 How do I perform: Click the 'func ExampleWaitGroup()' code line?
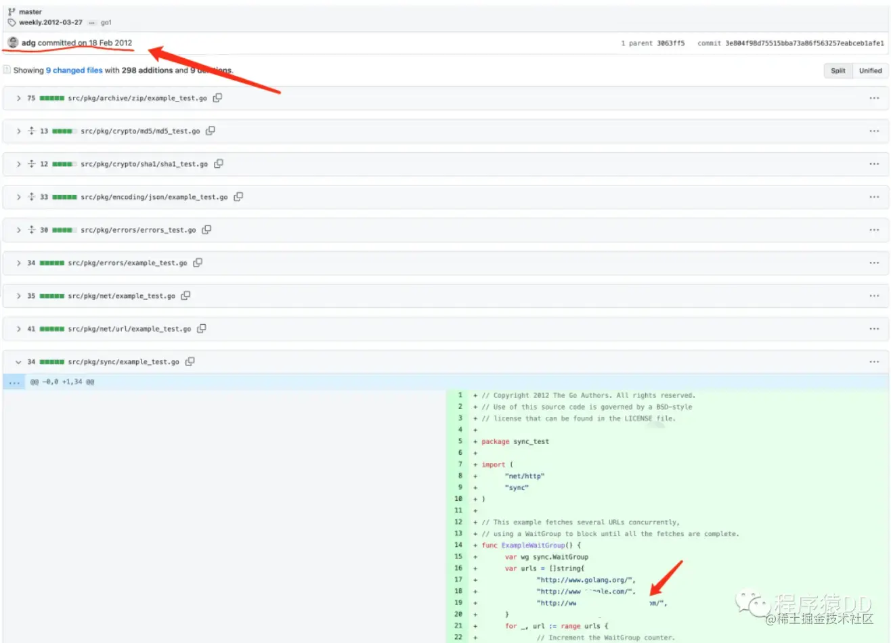point(531,546)
